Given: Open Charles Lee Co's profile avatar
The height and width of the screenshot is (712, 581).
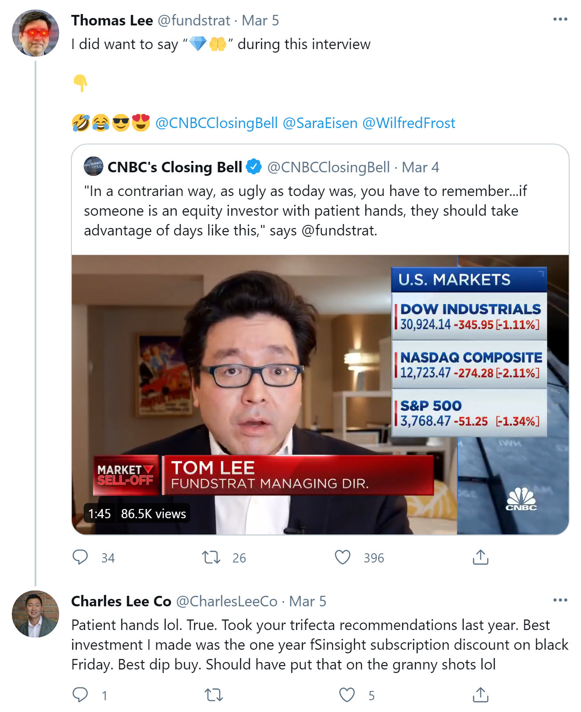Looking at the screenshot, I should [35, 614].
